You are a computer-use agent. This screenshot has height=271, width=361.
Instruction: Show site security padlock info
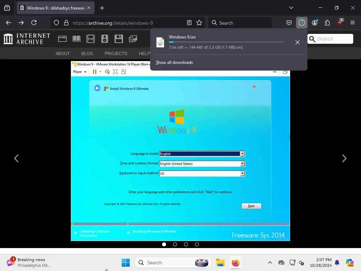66,23
